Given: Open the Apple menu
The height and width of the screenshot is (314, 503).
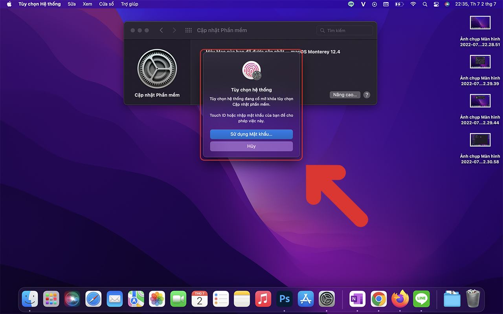Looking at the screenshot, I should point(9,4).
